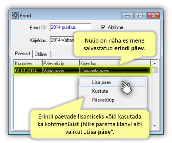Click the list scrollbar thumb
This screenshot has width=172, height=143.
point(155,70)
